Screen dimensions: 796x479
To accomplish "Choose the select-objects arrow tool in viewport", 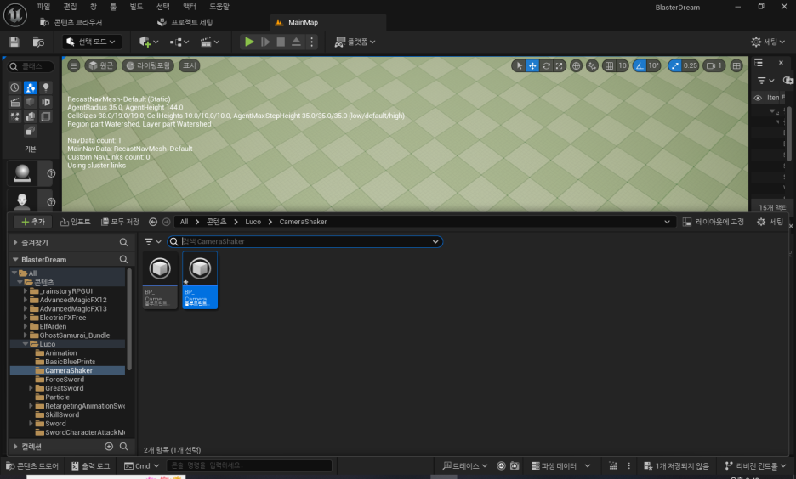I will (x=518, y=65).
